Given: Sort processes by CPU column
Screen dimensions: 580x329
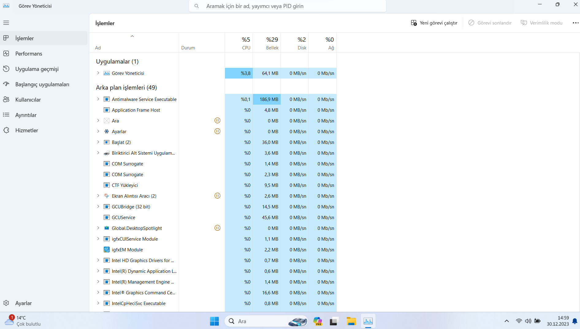Looking at the screenshot, I should (239, 43).
